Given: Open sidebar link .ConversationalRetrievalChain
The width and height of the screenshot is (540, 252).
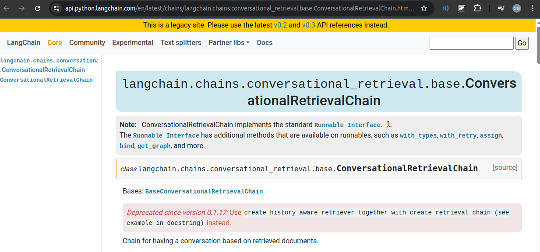Looking at the screenshot, I should pos(42,70).
